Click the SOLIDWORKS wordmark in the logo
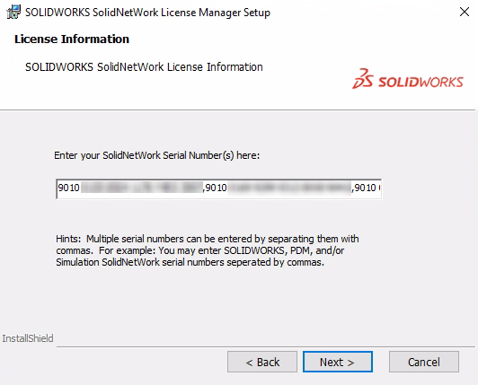 click(421, 83)
